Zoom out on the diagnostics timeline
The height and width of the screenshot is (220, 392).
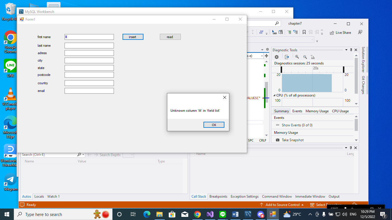click(305, 57)
